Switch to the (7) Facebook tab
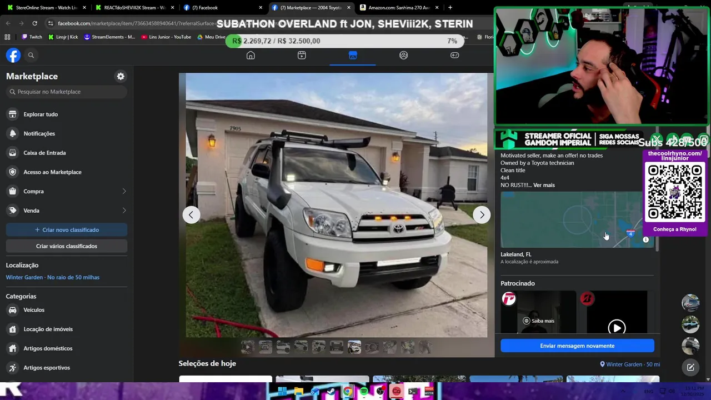The image size is (711, 400). pos(223,8)
